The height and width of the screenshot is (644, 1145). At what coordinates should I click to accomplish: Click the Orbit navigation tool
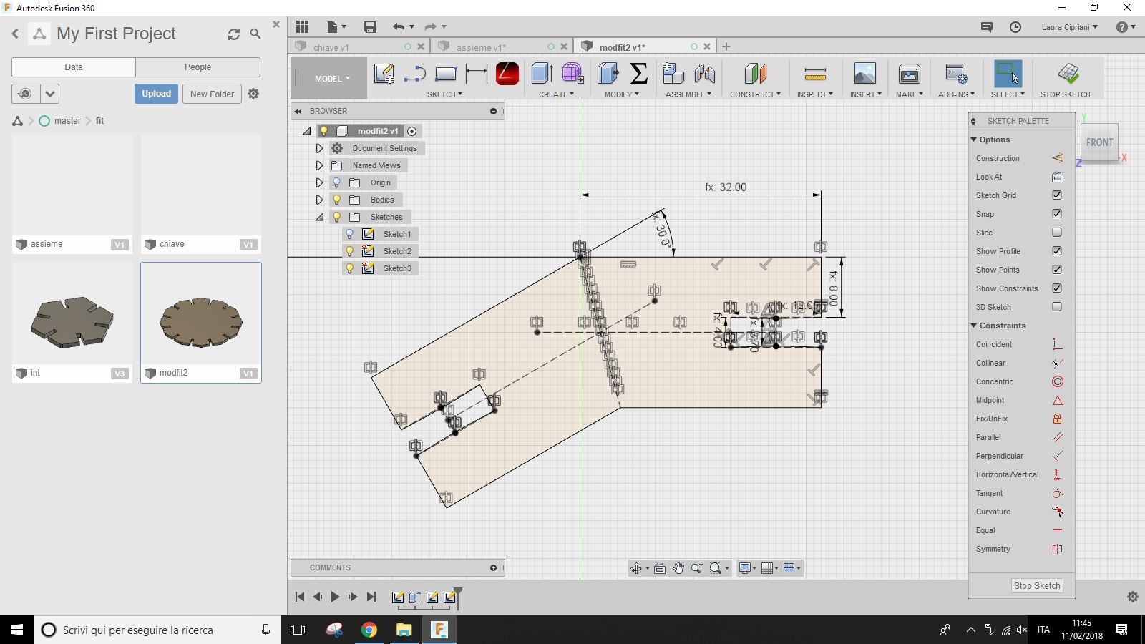(635, 568)
